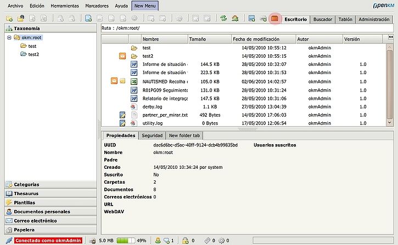This screenshot has width=398, height=245.
Task: Click the greyed Delete circle-minus toolbar icon
Action: (134, 18)
